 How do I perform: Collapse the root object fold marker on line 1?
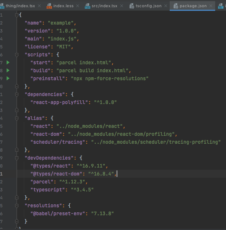click(17, 15)
